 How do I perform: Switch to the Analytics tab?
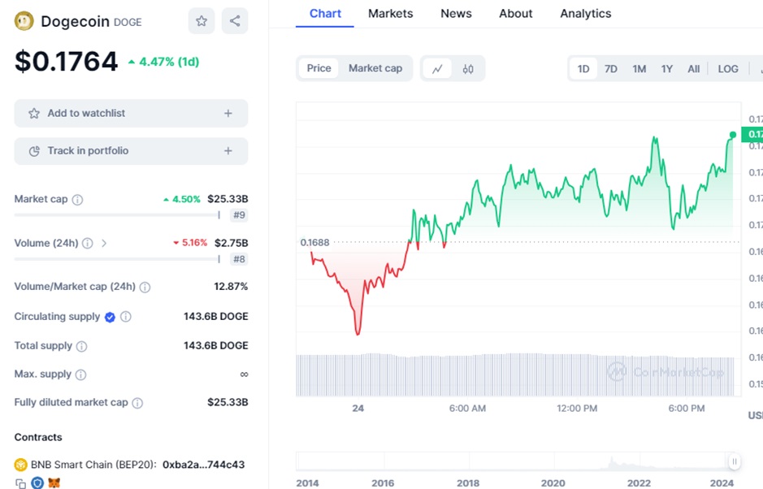point(585,14)
